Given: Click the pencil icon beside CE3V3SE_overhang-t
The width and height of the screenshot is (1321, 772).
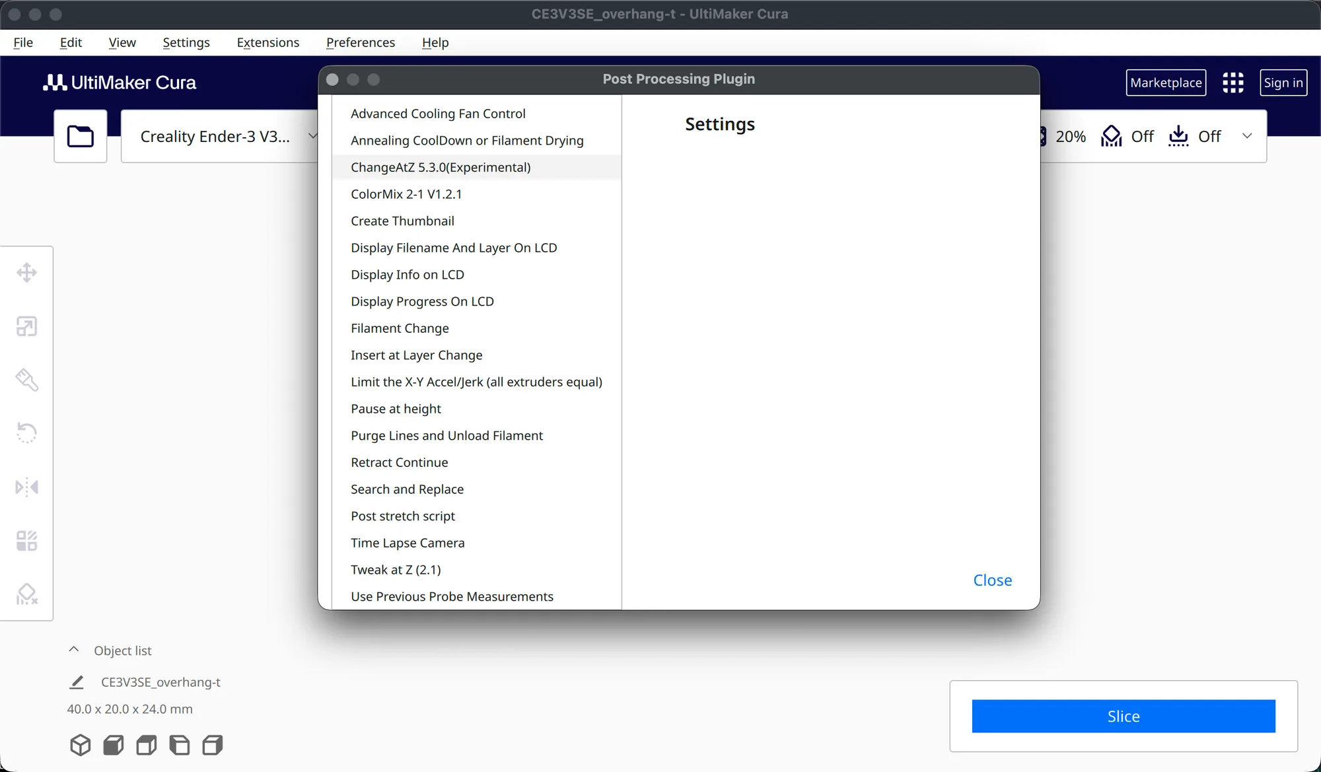Looking at the screenshot, I should pyautogui.click(x=77, y=682).
